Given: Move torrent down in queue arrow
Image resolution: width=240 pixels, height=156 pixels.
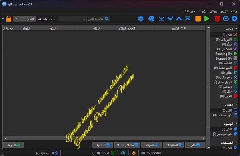Looking at the screenshot, I should (x=170, y=19).
